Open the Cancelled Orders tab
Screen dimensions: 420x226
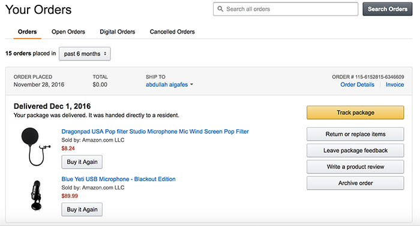click(172, 32)
